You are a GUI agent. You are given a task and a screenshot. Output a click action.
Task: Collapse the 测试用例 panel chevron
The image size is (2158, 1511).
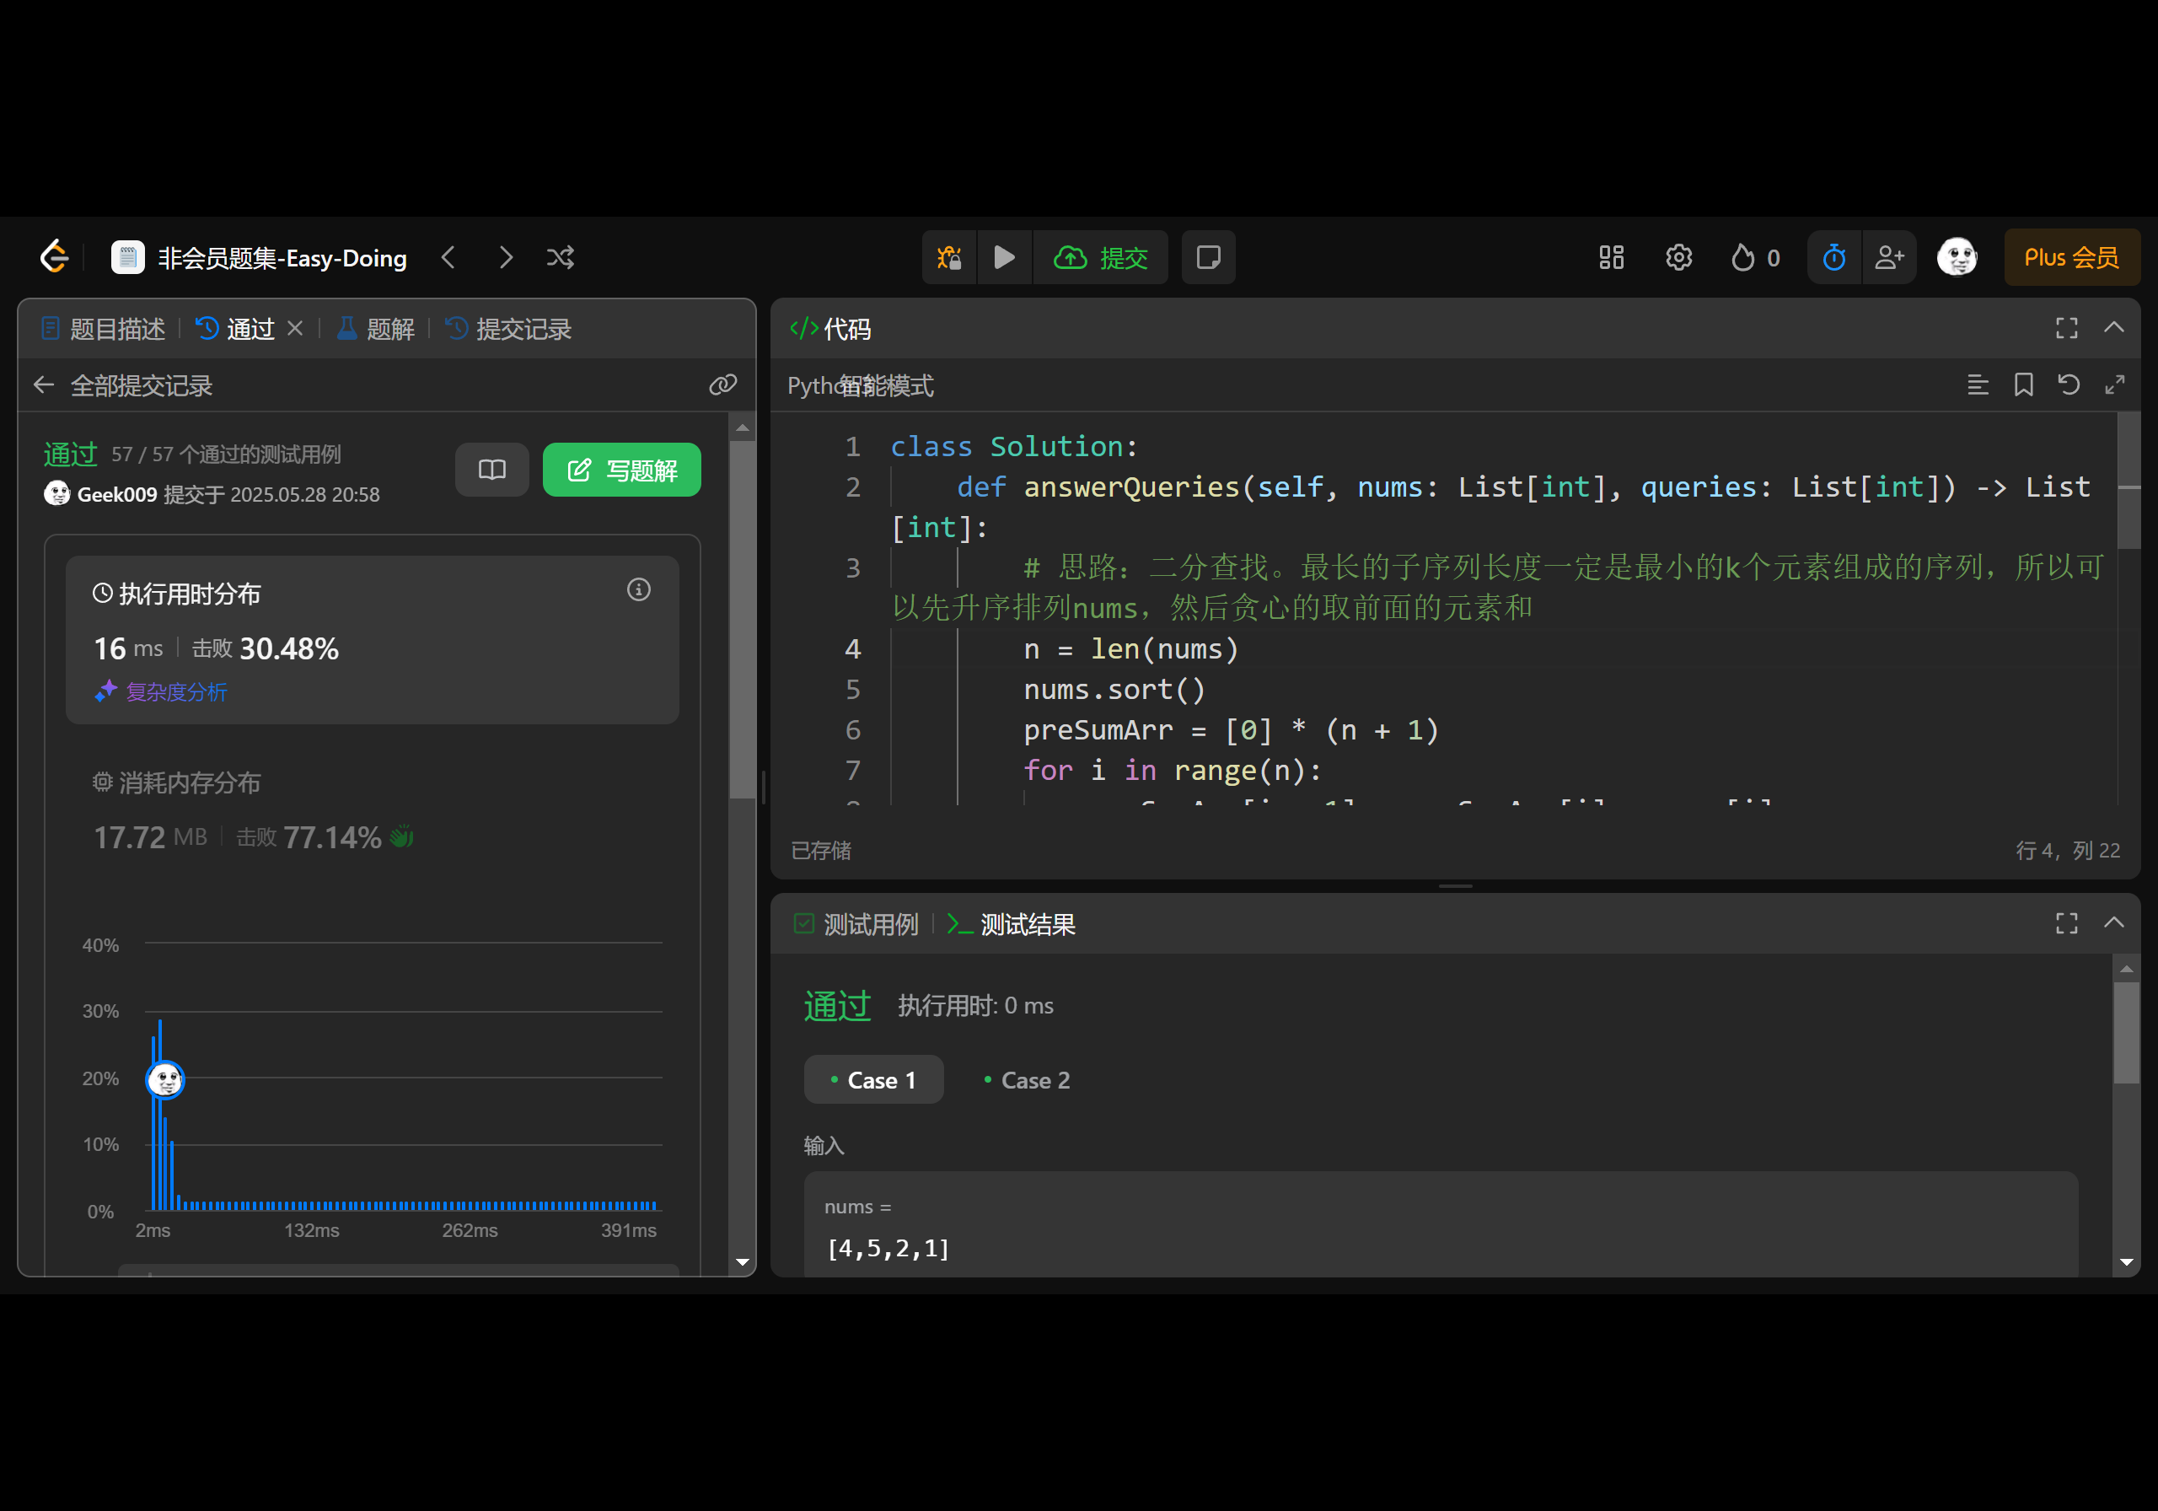[2115, 923]
